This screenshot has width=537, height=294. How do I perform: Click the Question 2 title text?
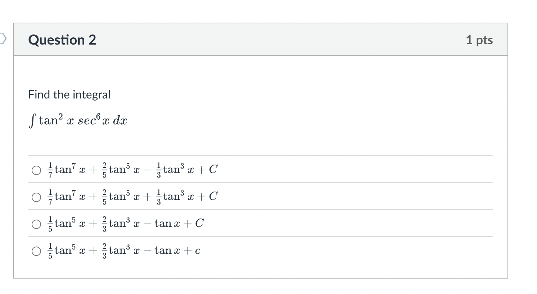(62, 40)
